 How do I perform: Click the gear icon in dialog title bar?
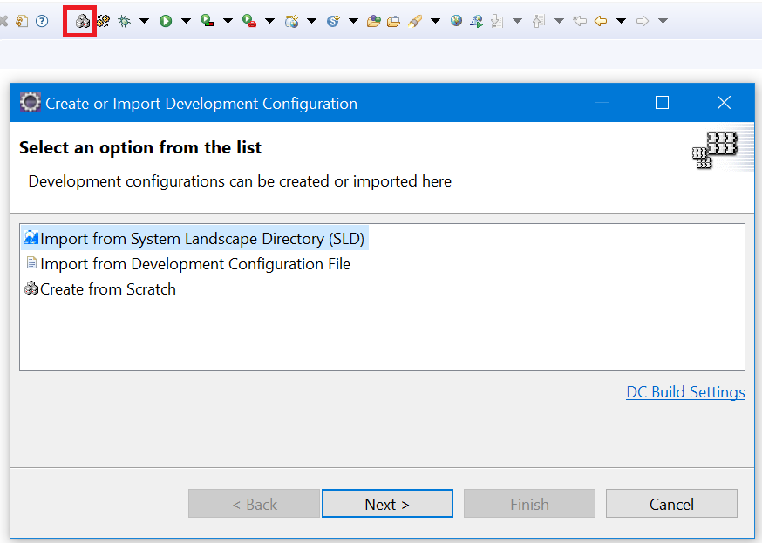pyautogui.click(x=31, y=102)
